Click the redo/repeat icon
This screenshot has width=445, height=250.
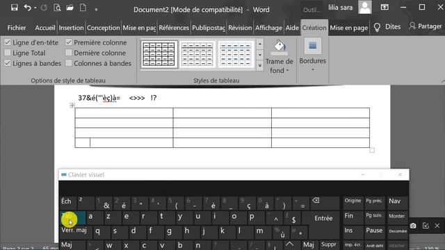click(44, 8)
